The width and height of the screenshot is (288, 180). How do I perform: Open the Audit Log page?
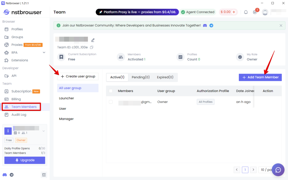19,115
